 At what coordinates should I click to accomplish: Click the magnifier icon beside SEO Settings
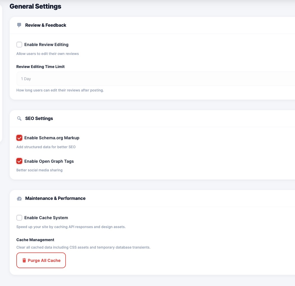(19, 118)
